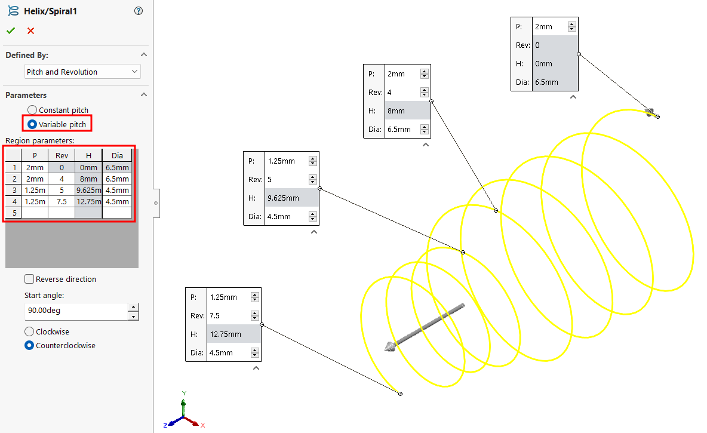The height and width of the screenshot is (433, 707).
Task: Open the help question mark icon
Action: click(x=139, y=11)
